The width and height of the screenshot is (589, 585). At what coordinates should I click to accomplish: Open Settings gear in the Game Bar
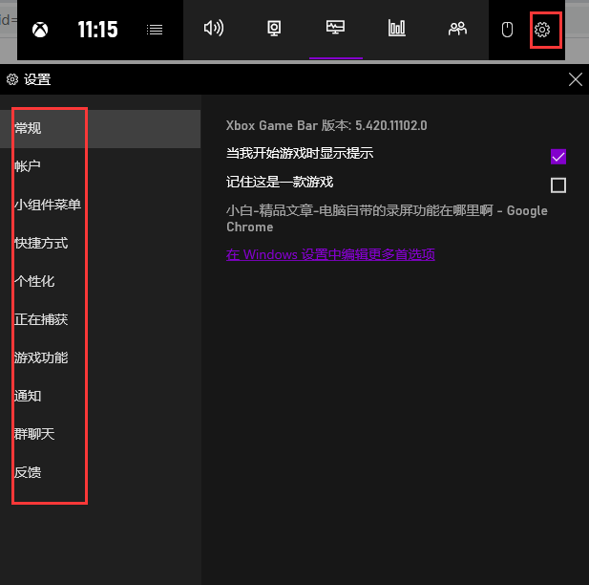point(542,30)
